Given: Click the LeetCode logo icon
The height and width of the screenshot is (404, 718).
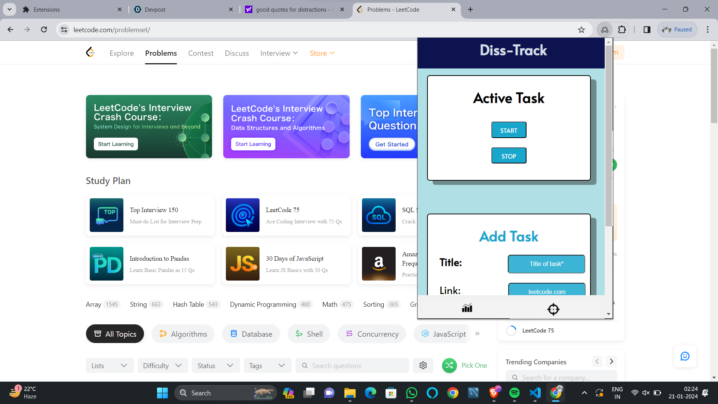Looking at the screenshot, I should click(90, 52).
